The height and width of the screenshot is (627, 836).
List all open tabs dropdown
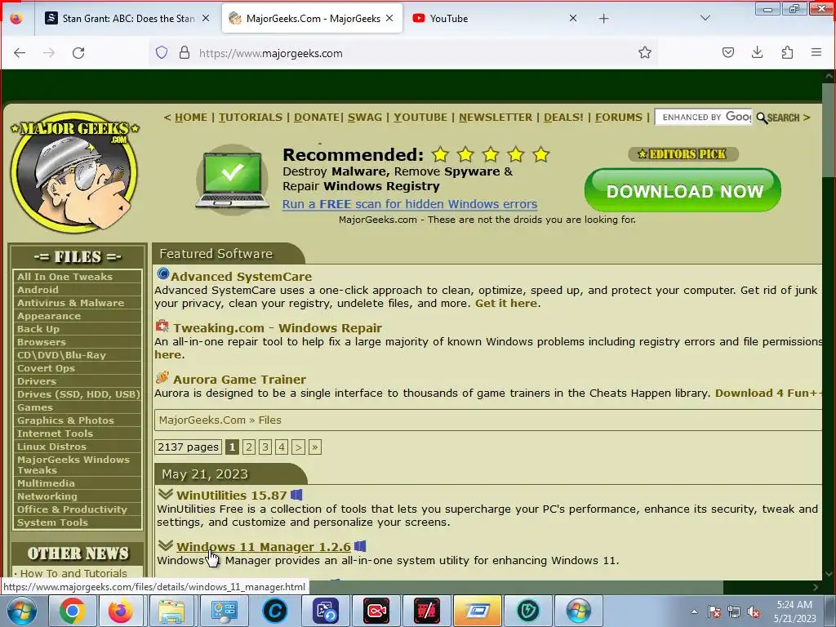(705, 18)
